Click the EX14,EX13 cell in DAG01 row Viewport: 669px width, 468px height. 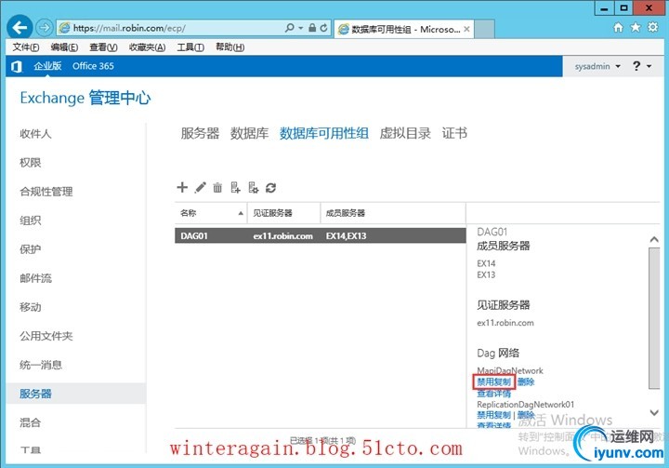click(346, 236)
